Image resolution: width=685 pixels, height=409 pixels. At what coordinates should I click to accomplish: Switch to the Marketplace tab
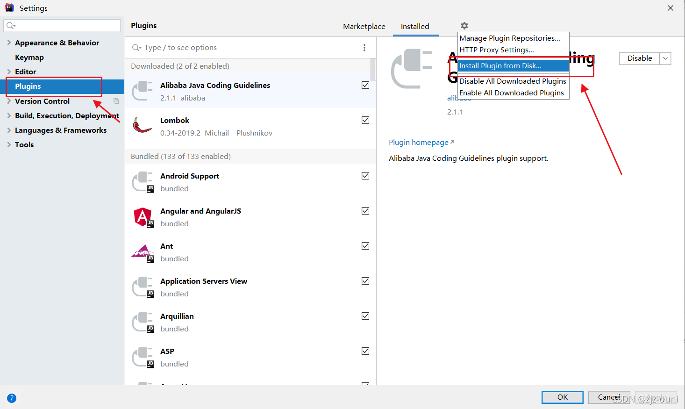tap(364, 27)
